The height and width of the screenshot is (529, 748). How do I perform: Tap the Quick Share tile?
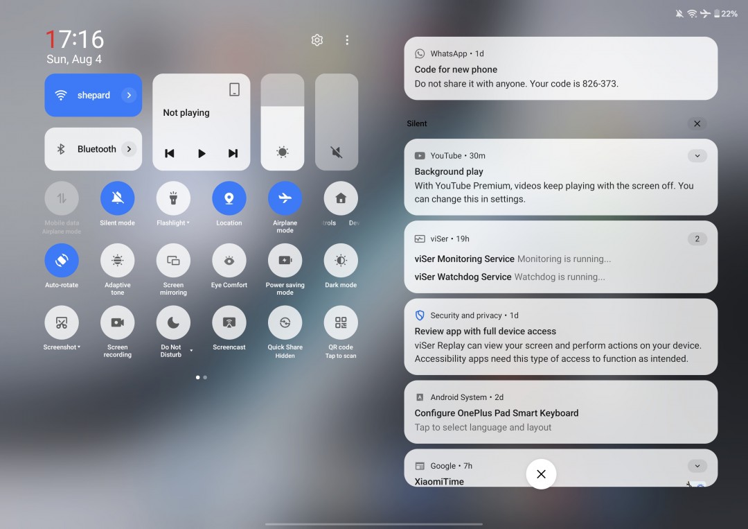click(x=285, y=322)
